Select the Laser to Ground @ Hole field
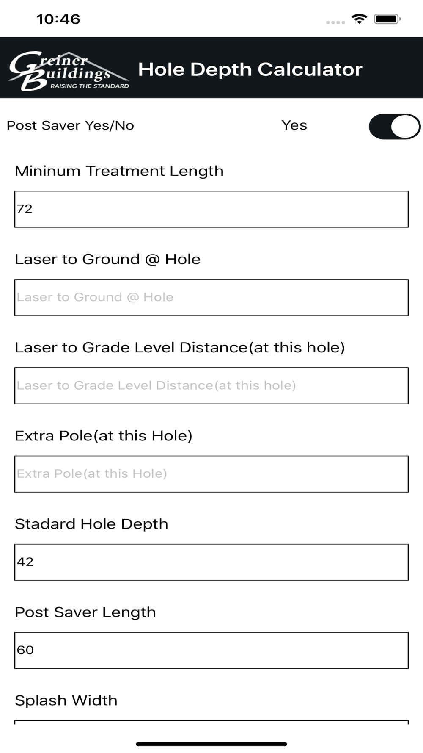 click(211, 297)
